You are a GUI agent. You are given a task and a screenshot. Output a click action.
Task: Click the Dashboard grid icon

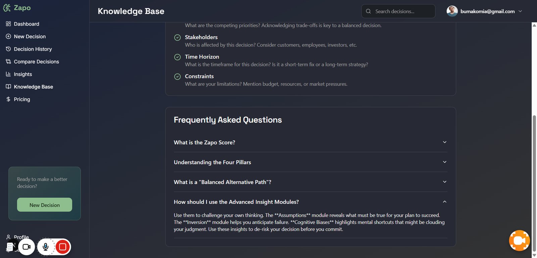(8, 24)
